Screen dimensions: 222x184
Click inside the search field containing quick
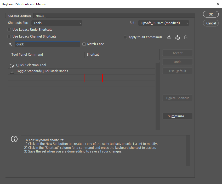tap(47, 44)
